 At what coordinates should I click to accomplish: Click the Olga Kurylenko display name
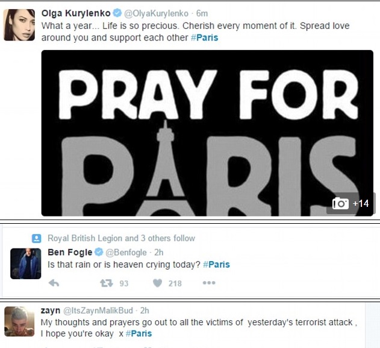click(x=76, y=13)
